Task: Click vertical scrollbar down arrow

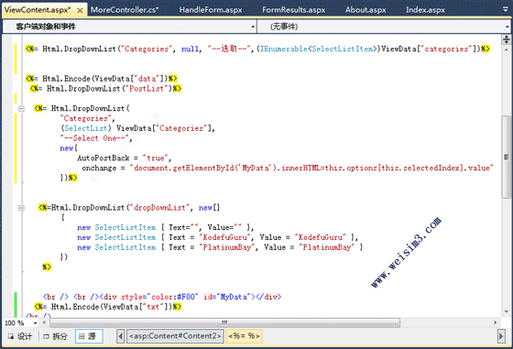Action: point(506,311)
